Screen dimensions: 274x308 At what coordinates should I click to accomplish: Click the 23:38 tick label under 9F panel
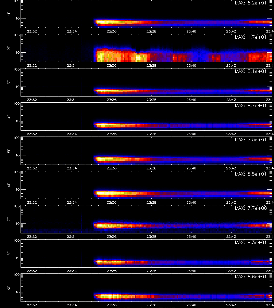(151, 305)
